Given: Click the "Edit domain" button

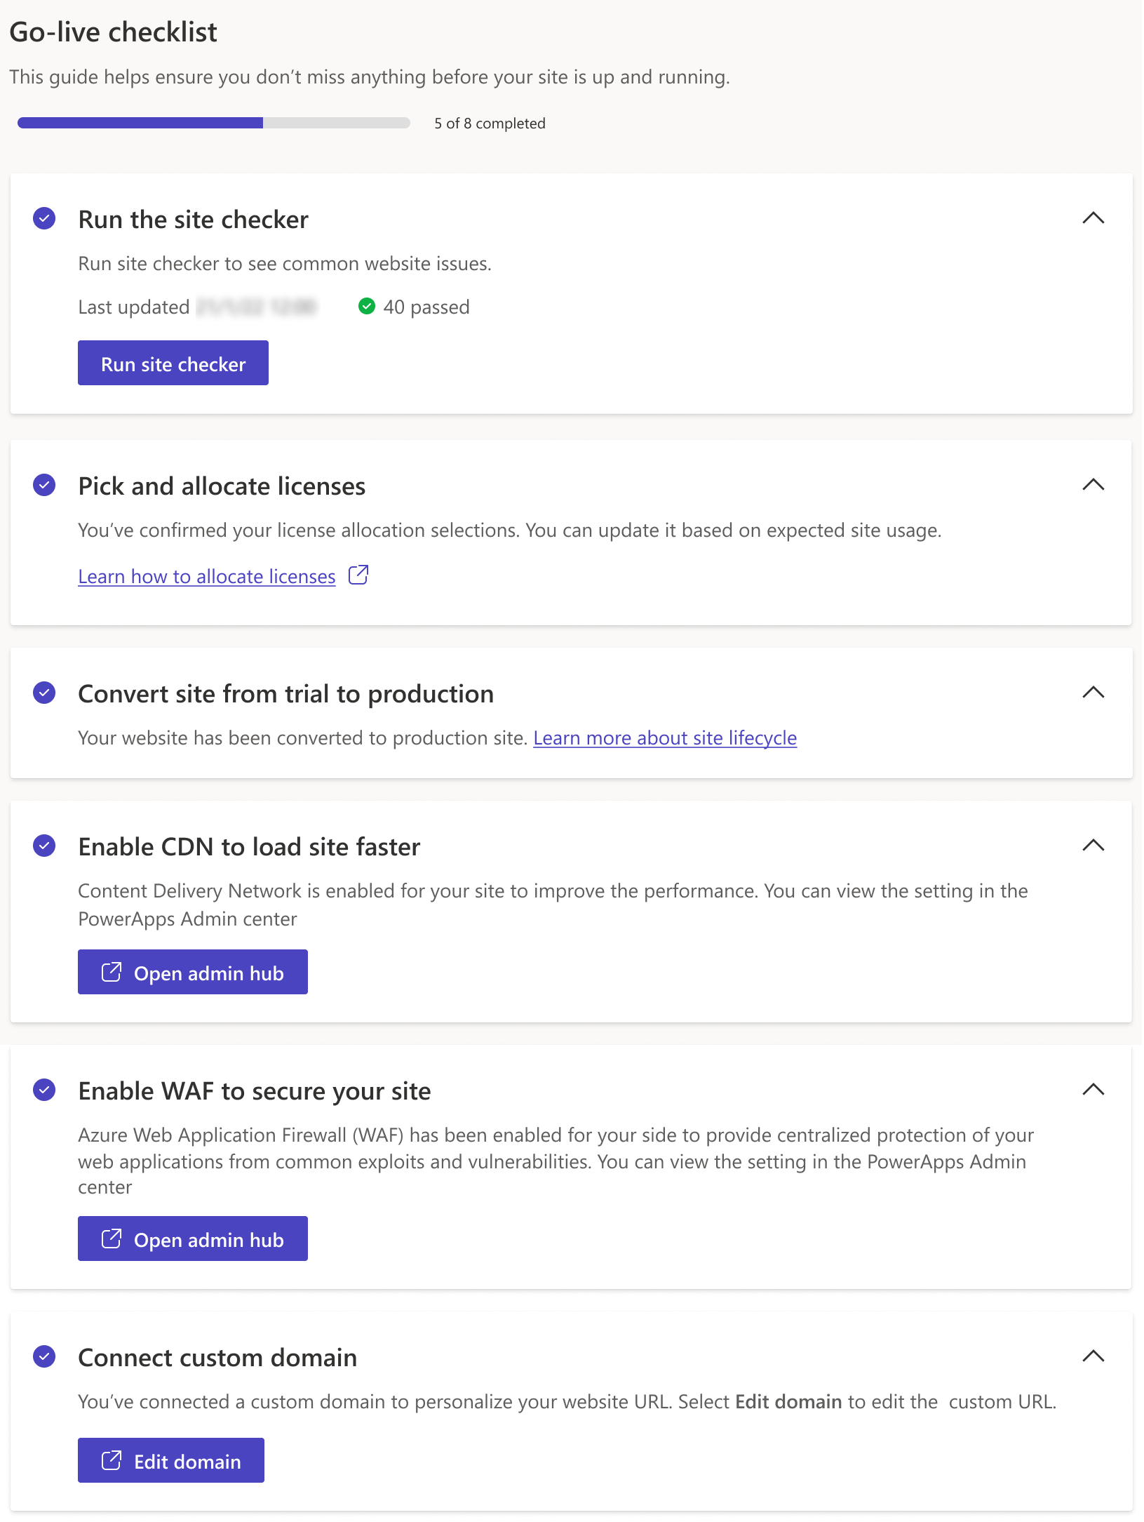Looking at the screenshot, I should [x=170, y=1460].
